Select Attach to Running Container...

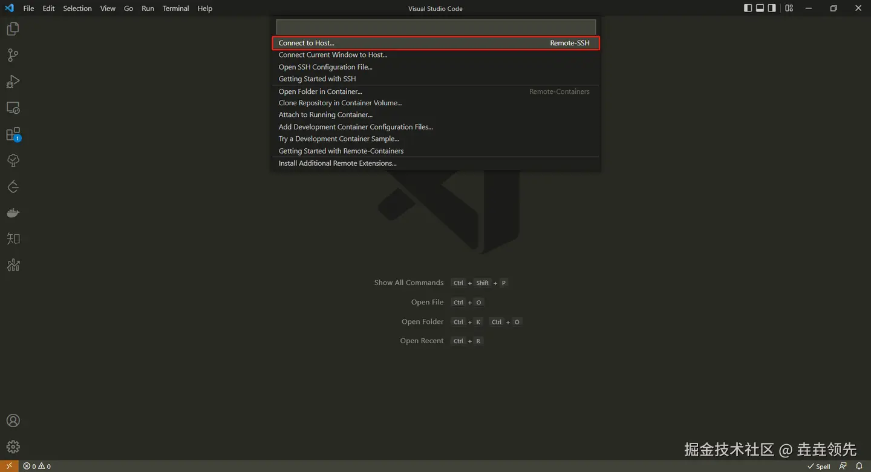click(435, 115)
